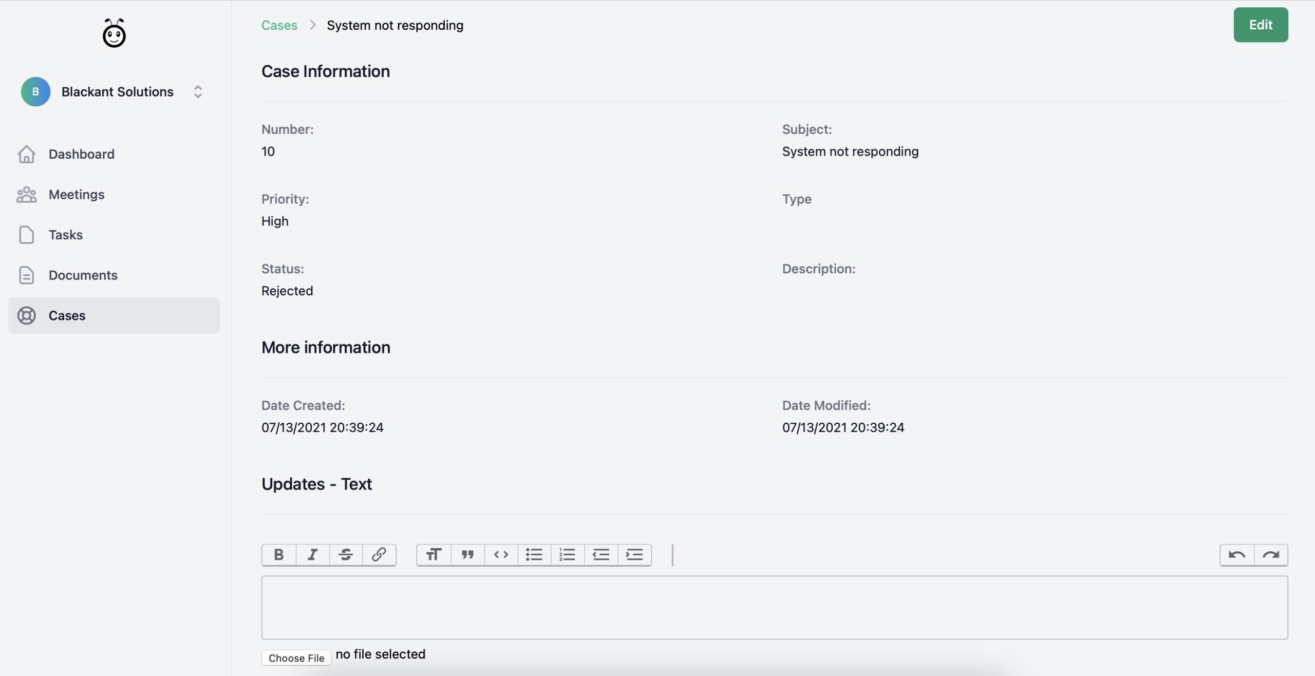1315x676 pixels.
Task: Click the priority value 'High'
Action: click(275, 221)
